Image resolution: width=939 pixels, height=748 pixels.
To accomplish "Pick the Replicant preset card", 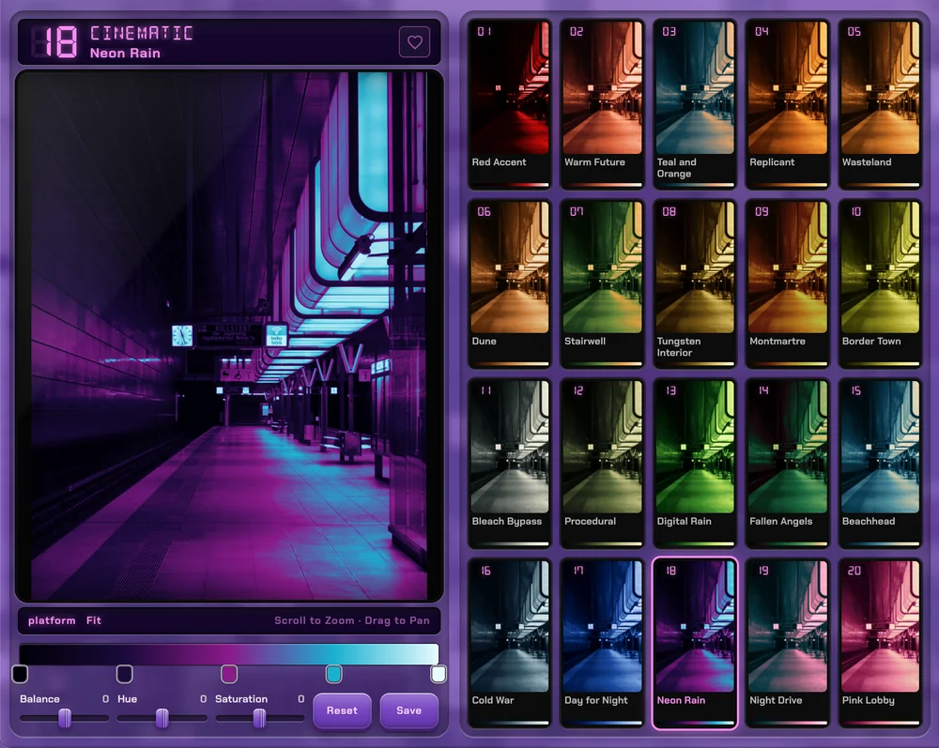I will (x=787, y=104).
